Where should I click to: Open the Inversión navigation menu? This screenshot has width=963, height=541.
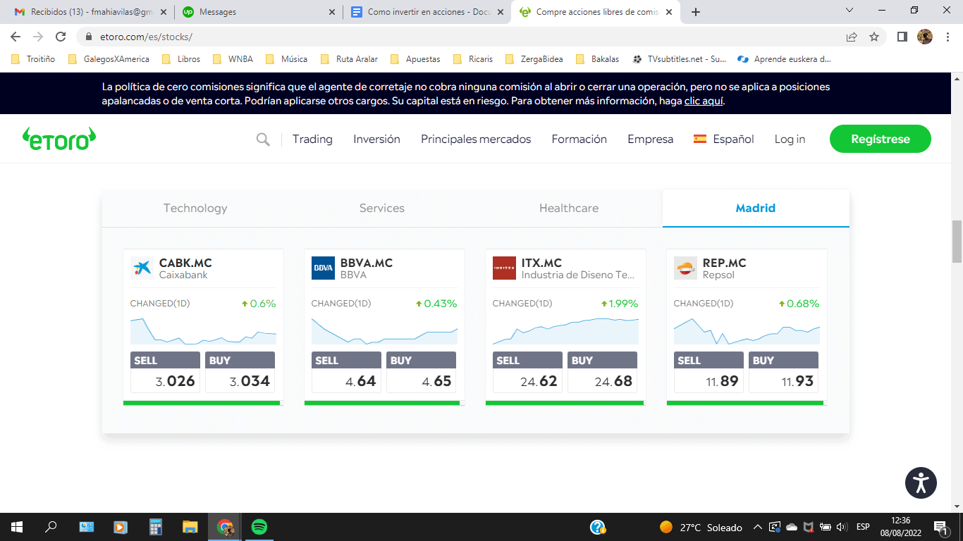(376, 139)
